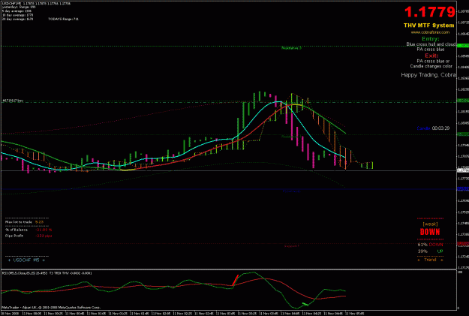Click the '[weak]' trend strength label

click(430, 224)
